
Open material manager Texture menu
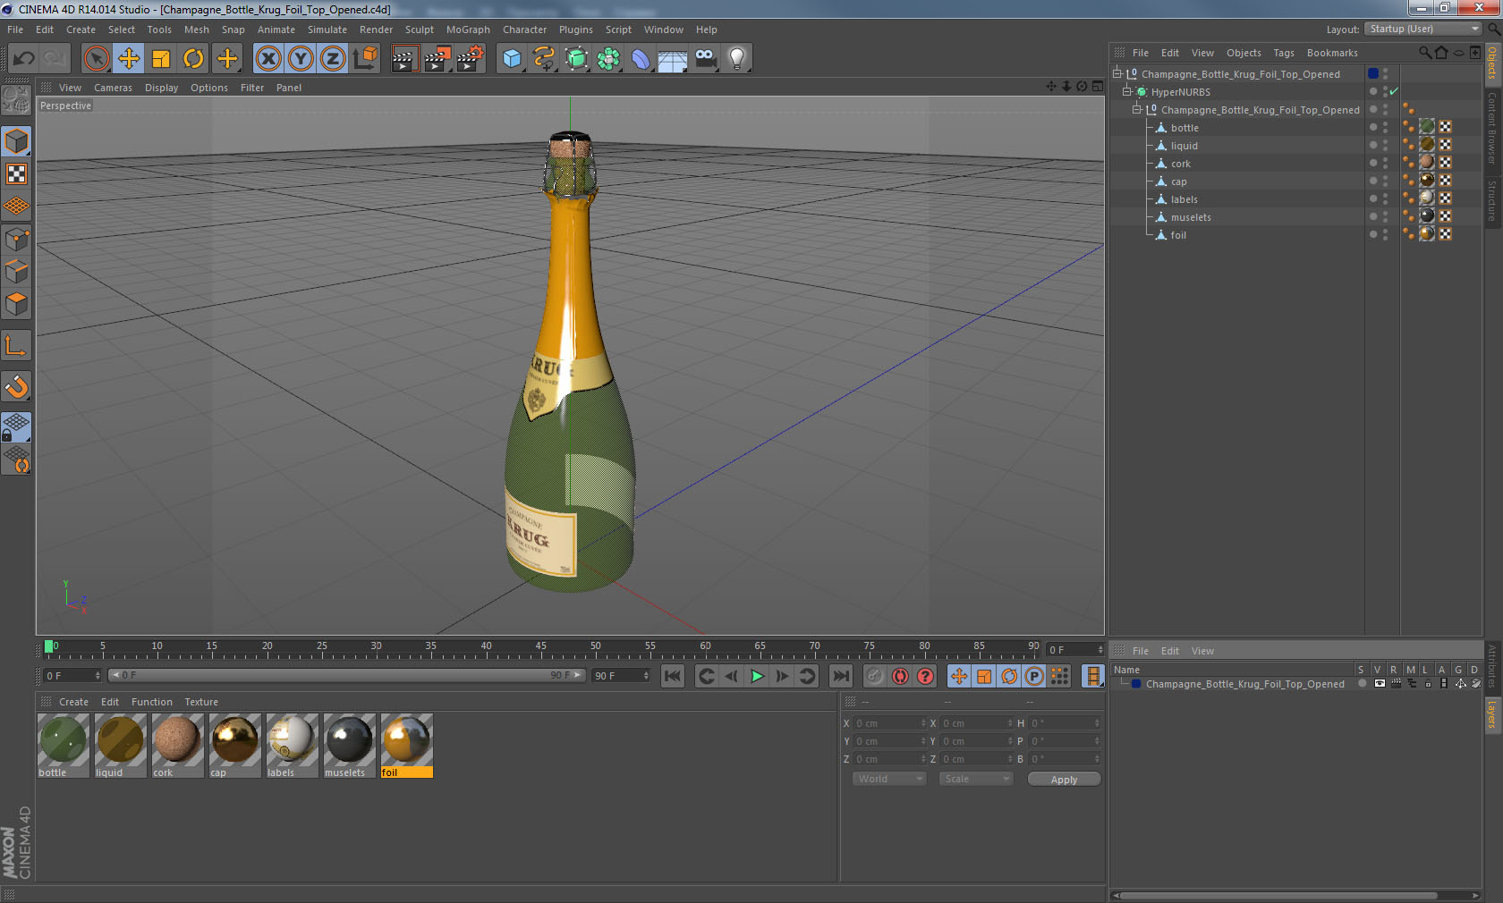click(x=201, y=702)
